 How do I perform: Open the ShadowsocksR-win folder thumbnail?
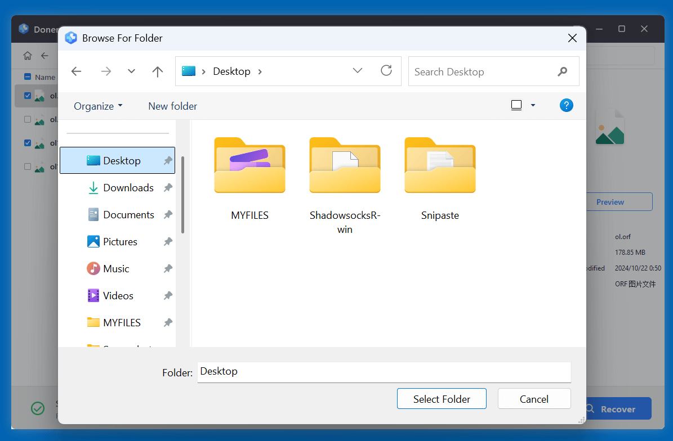345,165
